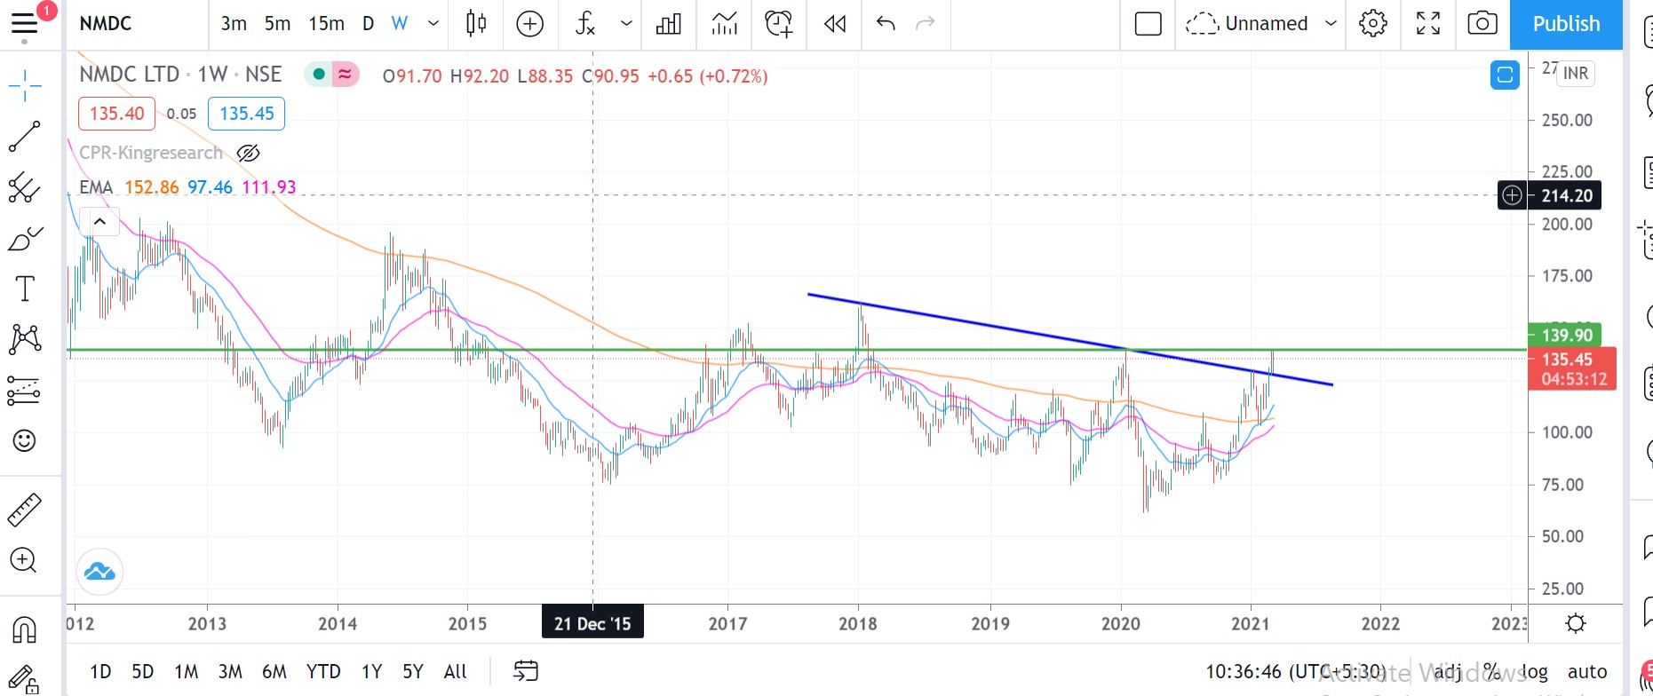This screenshot has width=1653, height=696.
Task: Select the W weekly timeframe
Action: coord(400,24)
